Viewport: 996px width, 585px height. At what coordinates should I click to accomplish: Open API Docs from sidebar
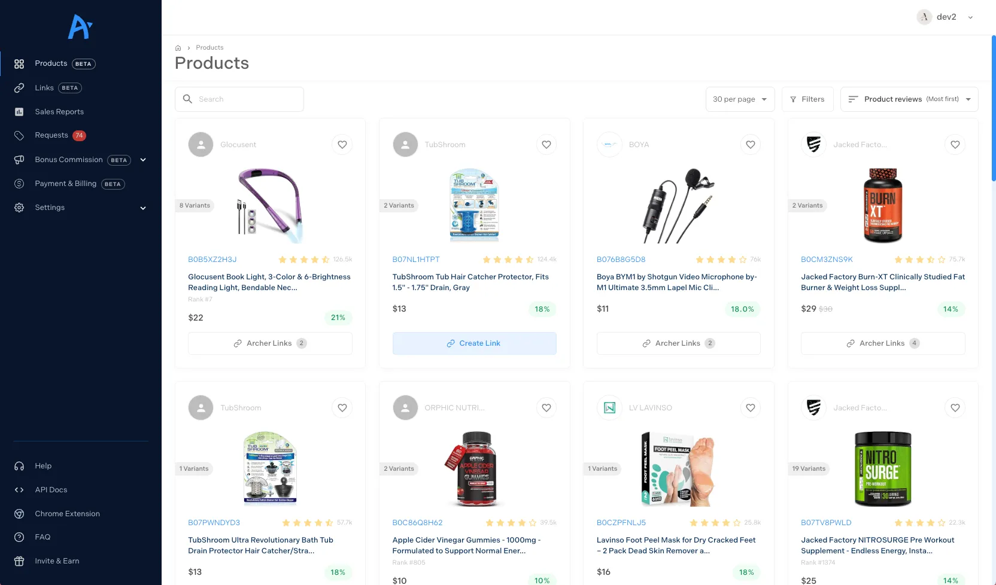point(51,490)
